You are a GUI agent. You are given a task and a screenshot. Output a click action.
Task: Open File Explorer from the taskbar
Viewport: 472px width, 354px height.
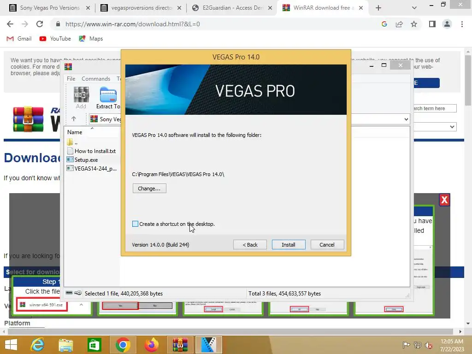[66, 345]
